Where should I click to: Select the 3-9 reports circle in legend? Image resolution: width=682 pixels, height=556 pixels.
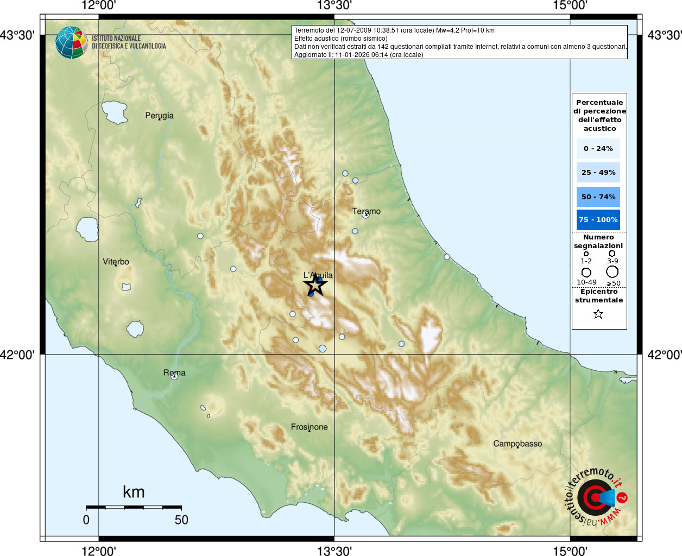pyautogui.click(x=612, y=253)
